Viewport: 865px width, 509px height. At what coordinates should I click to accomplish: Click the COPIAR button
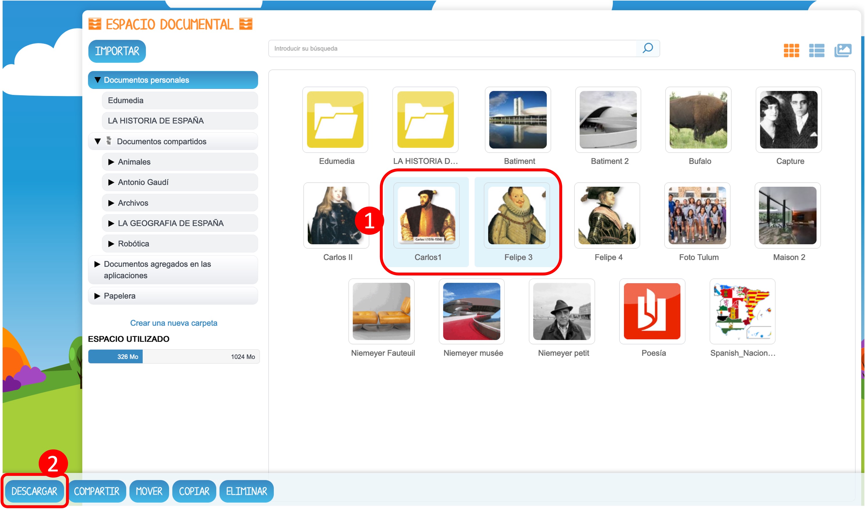(194, 491)
